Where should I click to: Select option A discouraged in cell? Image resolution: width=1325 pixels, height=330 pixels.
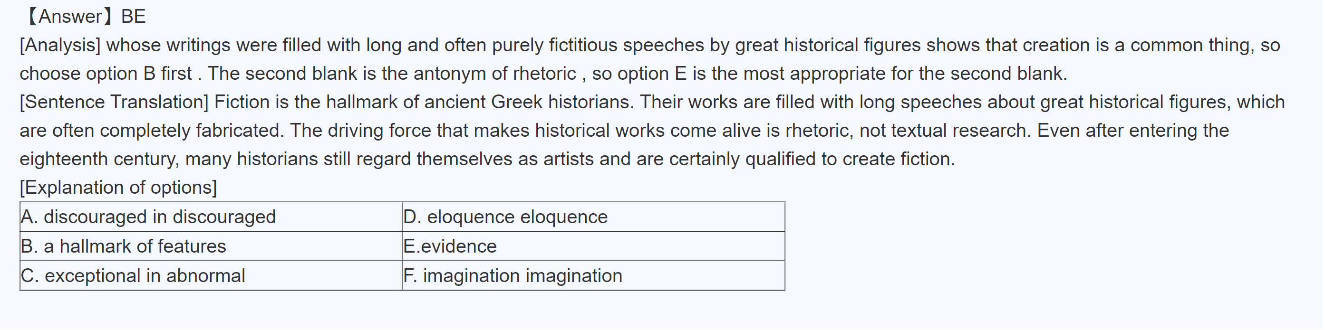point(148,217)
